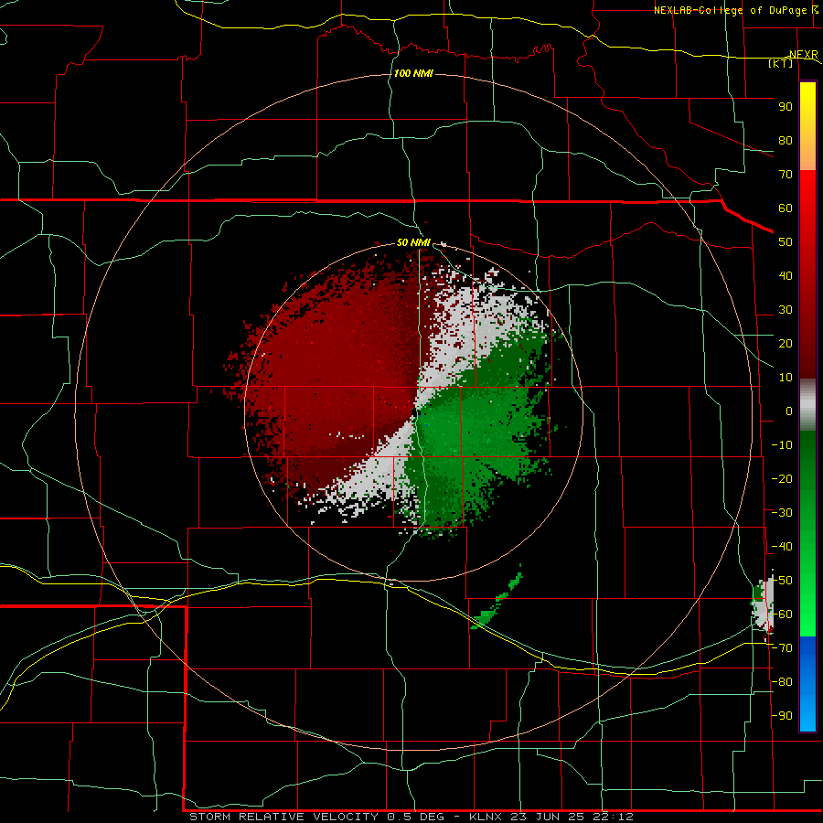This screenshot has height=823, width=823.
Task: Click the green echo streak south of radar
Action: pos(496,599)
